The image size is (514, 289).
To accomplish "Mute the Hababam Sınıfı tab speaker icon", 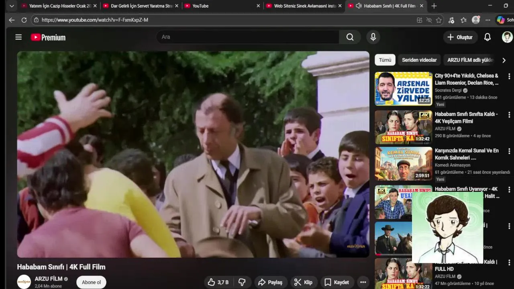I will [x=358, y=6].
